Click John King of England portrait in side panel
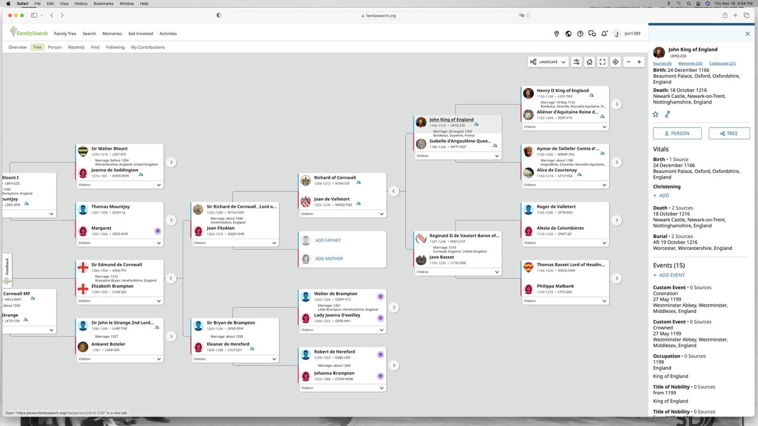 (659, 52)
